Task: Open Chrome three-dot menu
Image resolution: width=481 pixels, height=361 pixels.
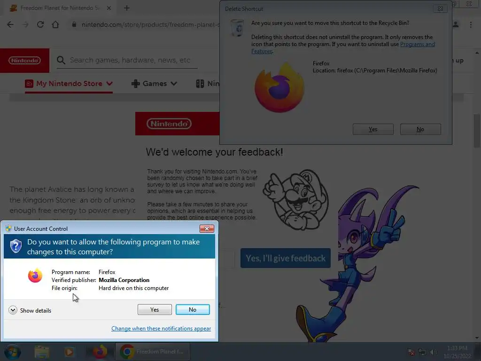Action: pos(471,24)
